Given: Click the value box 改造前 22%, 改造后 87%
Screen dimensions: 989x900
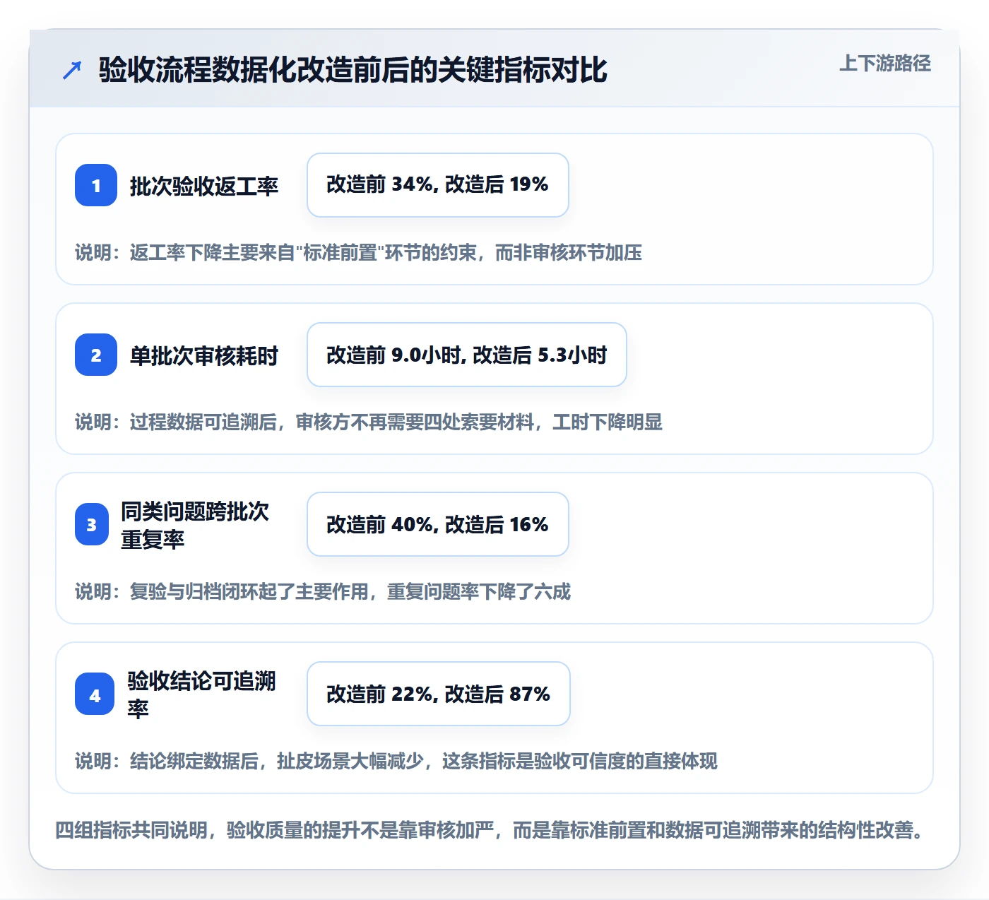Looking at the screenshot, I should pyautogui.click(x=439, y=694).
